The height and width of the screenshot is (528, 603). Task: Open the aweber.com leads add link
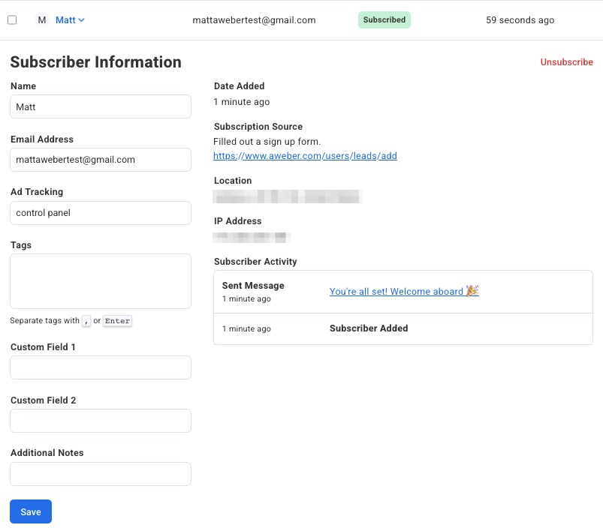coord(305,156)
